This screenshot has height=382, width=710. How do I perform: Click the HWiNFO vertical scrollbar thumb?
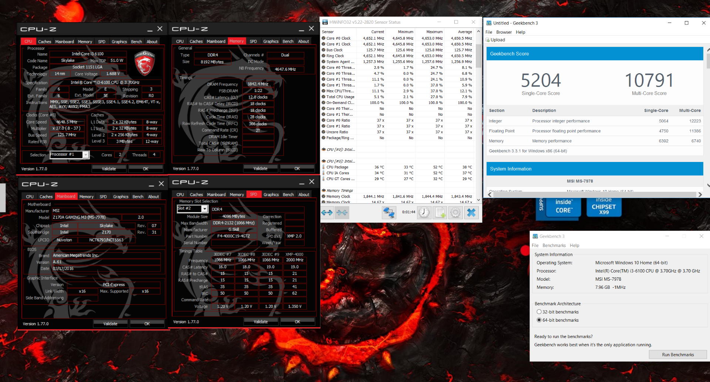coord(478,56)
